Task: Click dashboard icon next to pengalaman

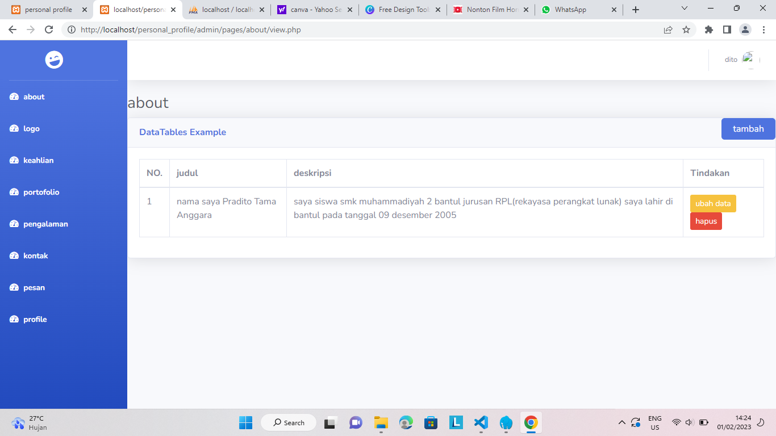Action: (x=14, y=224)
